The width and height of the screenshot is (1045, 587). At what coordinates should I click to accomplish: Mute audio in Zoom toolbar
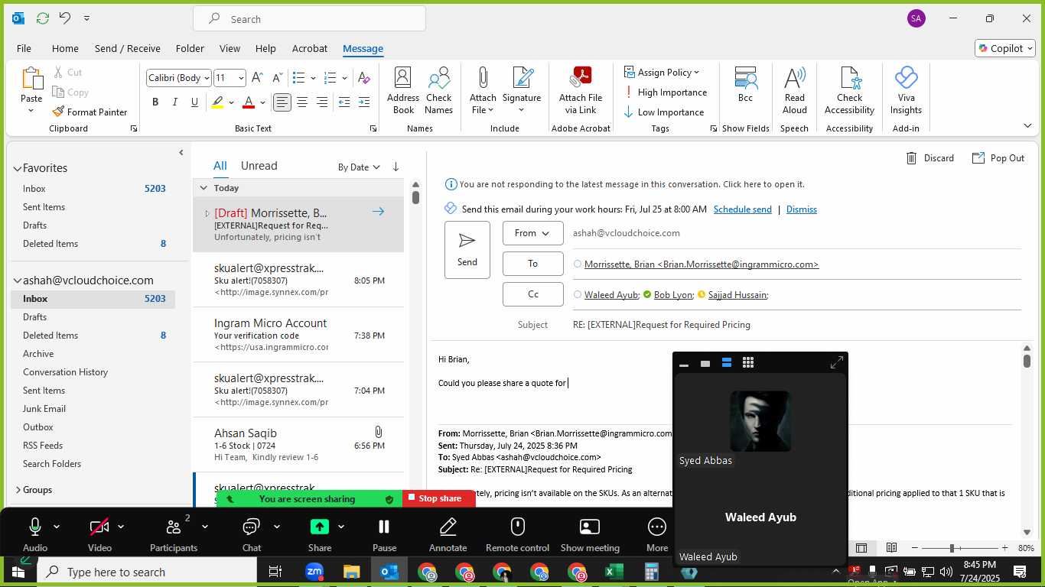pos(34,533)
